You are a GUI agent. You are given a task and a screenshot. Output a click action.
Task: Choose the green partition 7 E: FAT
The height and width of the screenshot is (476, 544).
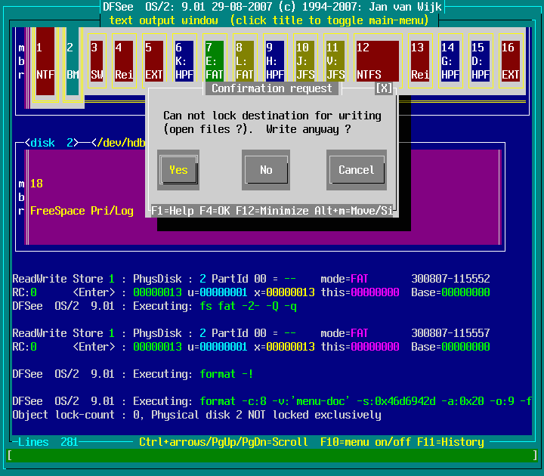[214, 61]
